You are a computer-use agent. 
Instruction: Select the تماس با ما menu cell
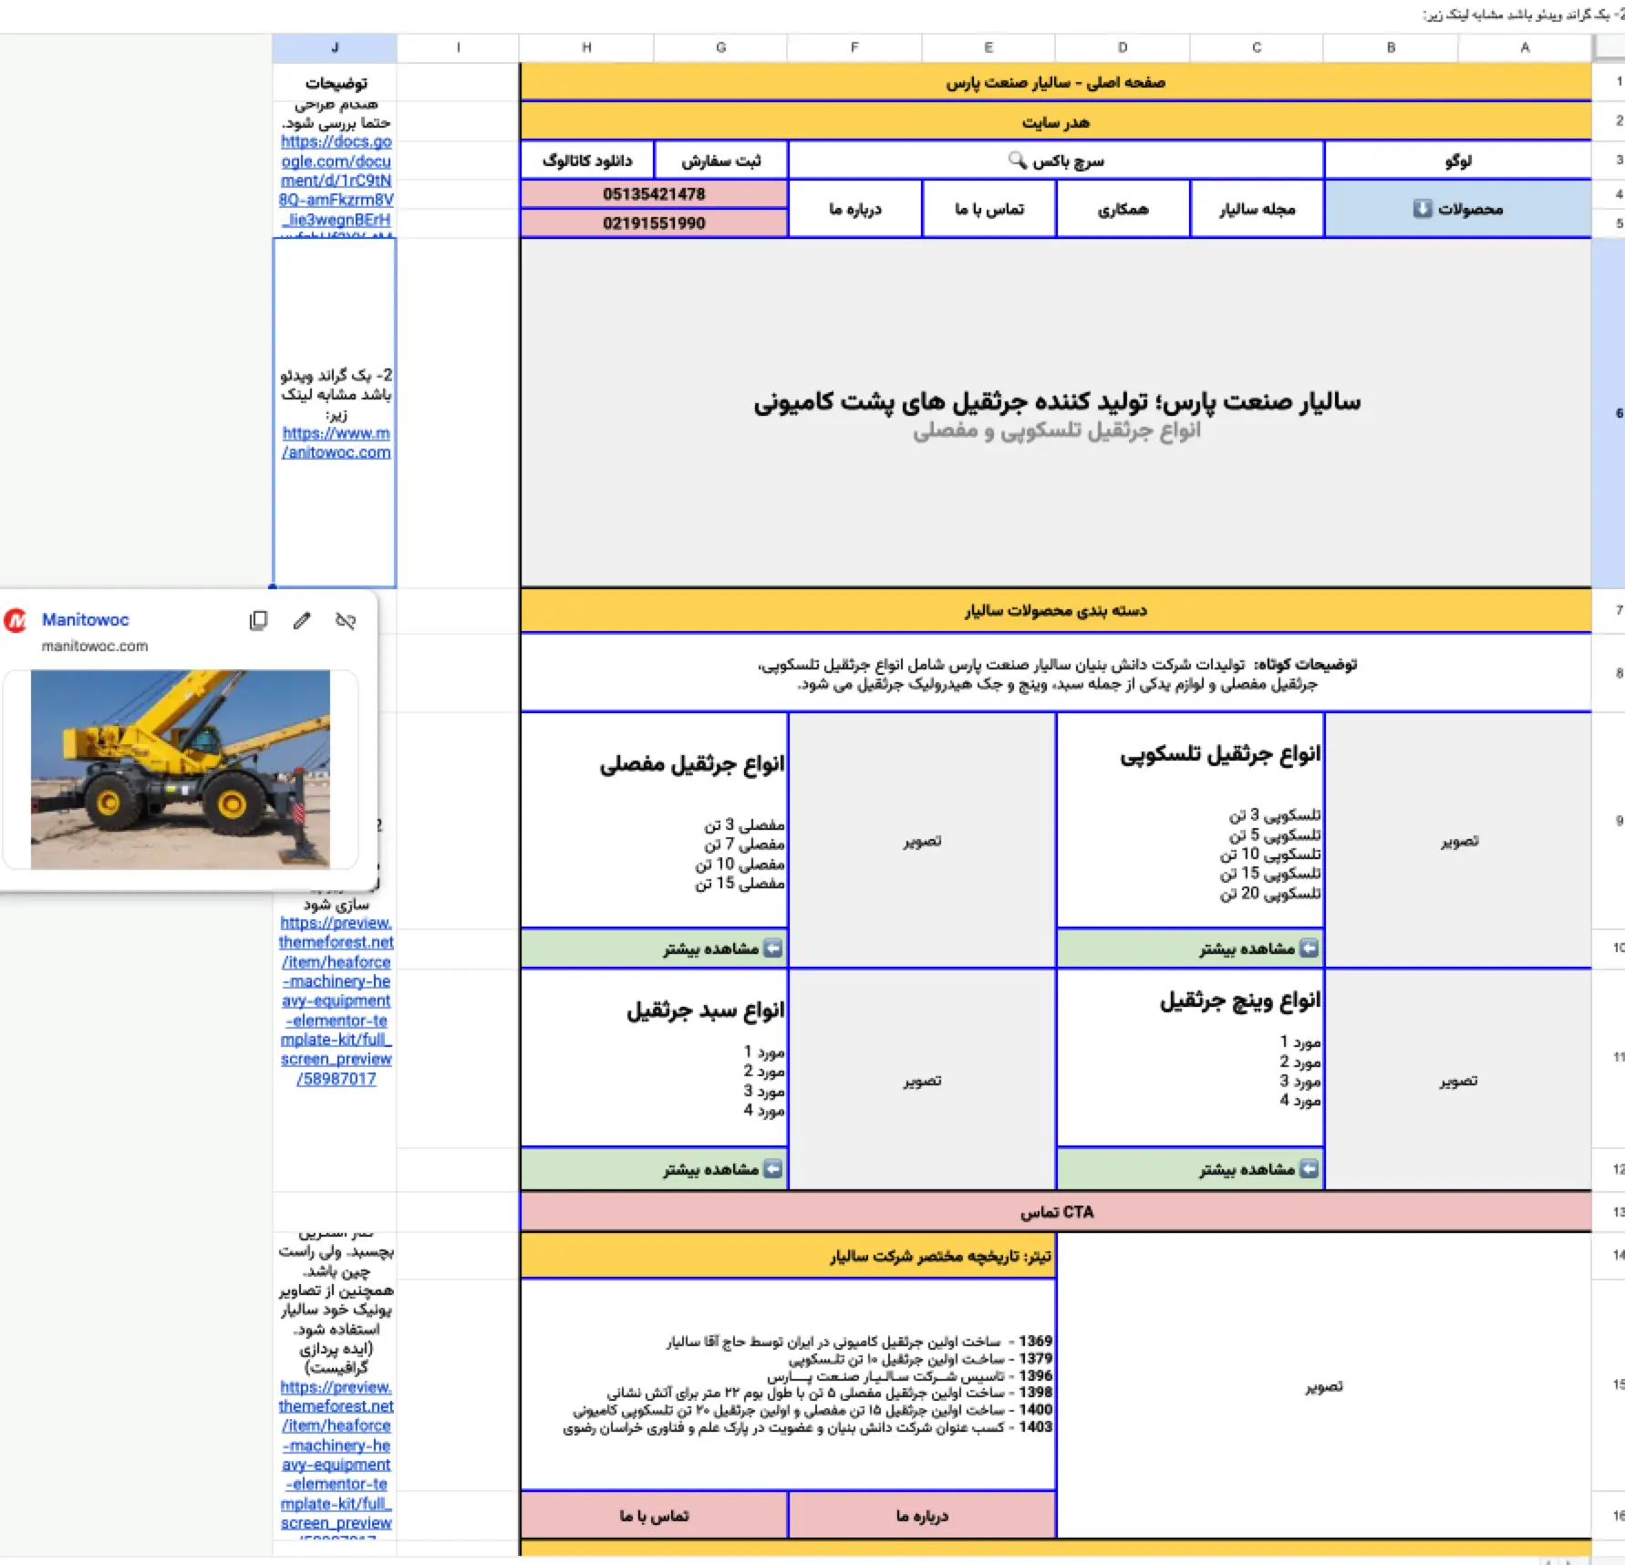click(x=989, y=209)
